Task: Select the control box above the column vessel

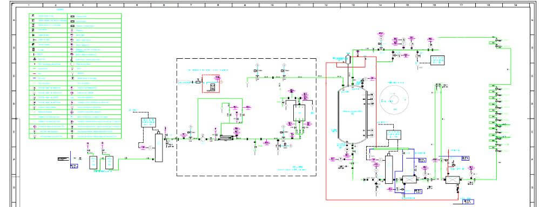Action: tap(149, 122)
